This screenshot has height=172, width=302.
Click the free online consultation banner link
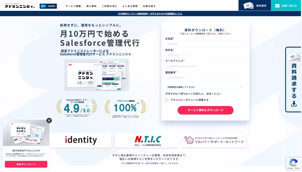pyautogui.click(x=151, y=13)
